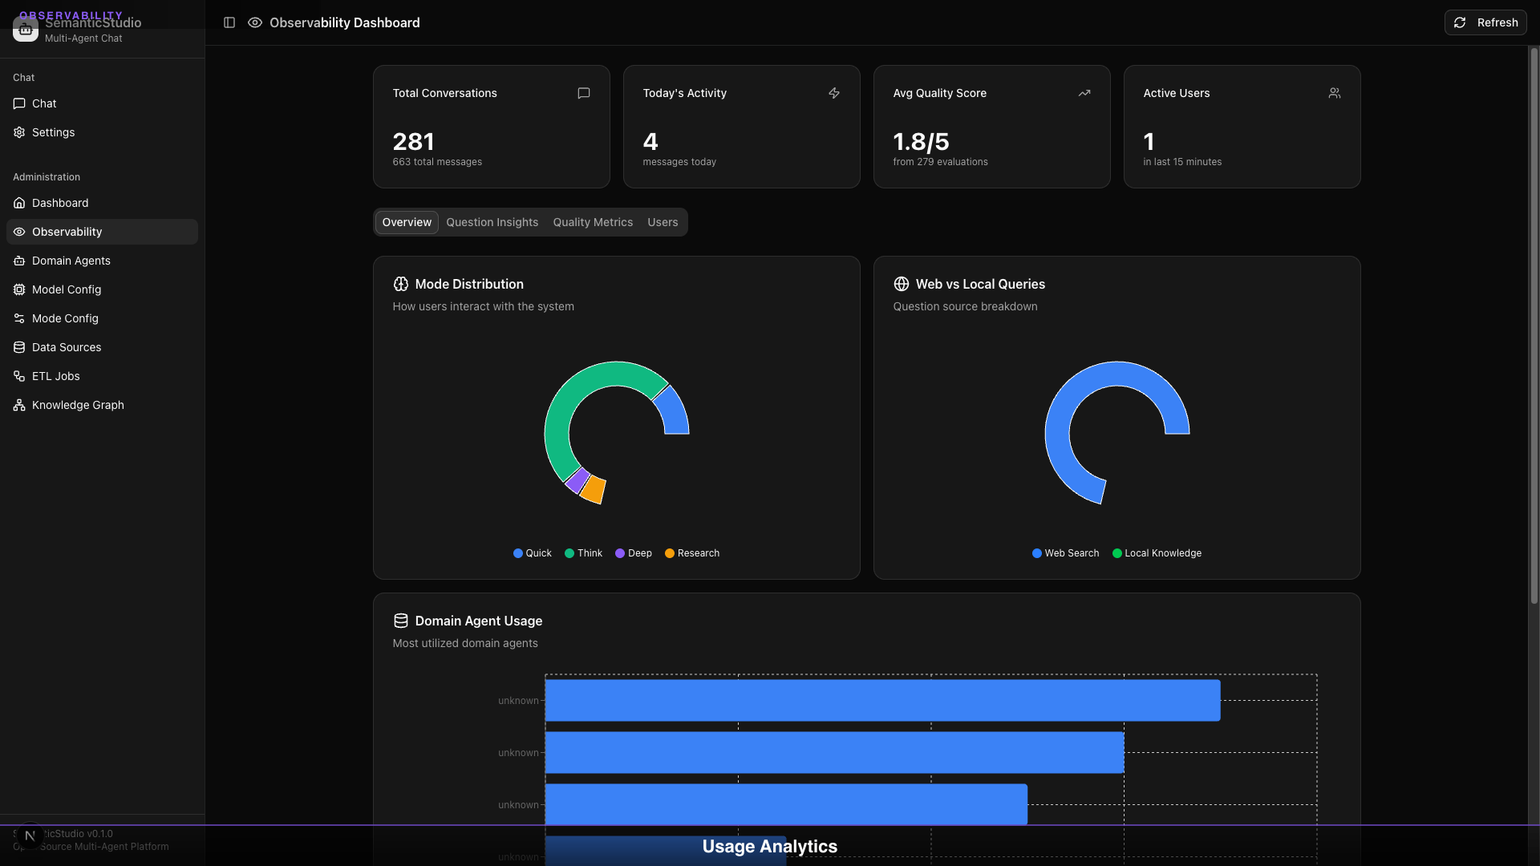Switch to the Question Insights tab
1540x866 pixels.
492,222
